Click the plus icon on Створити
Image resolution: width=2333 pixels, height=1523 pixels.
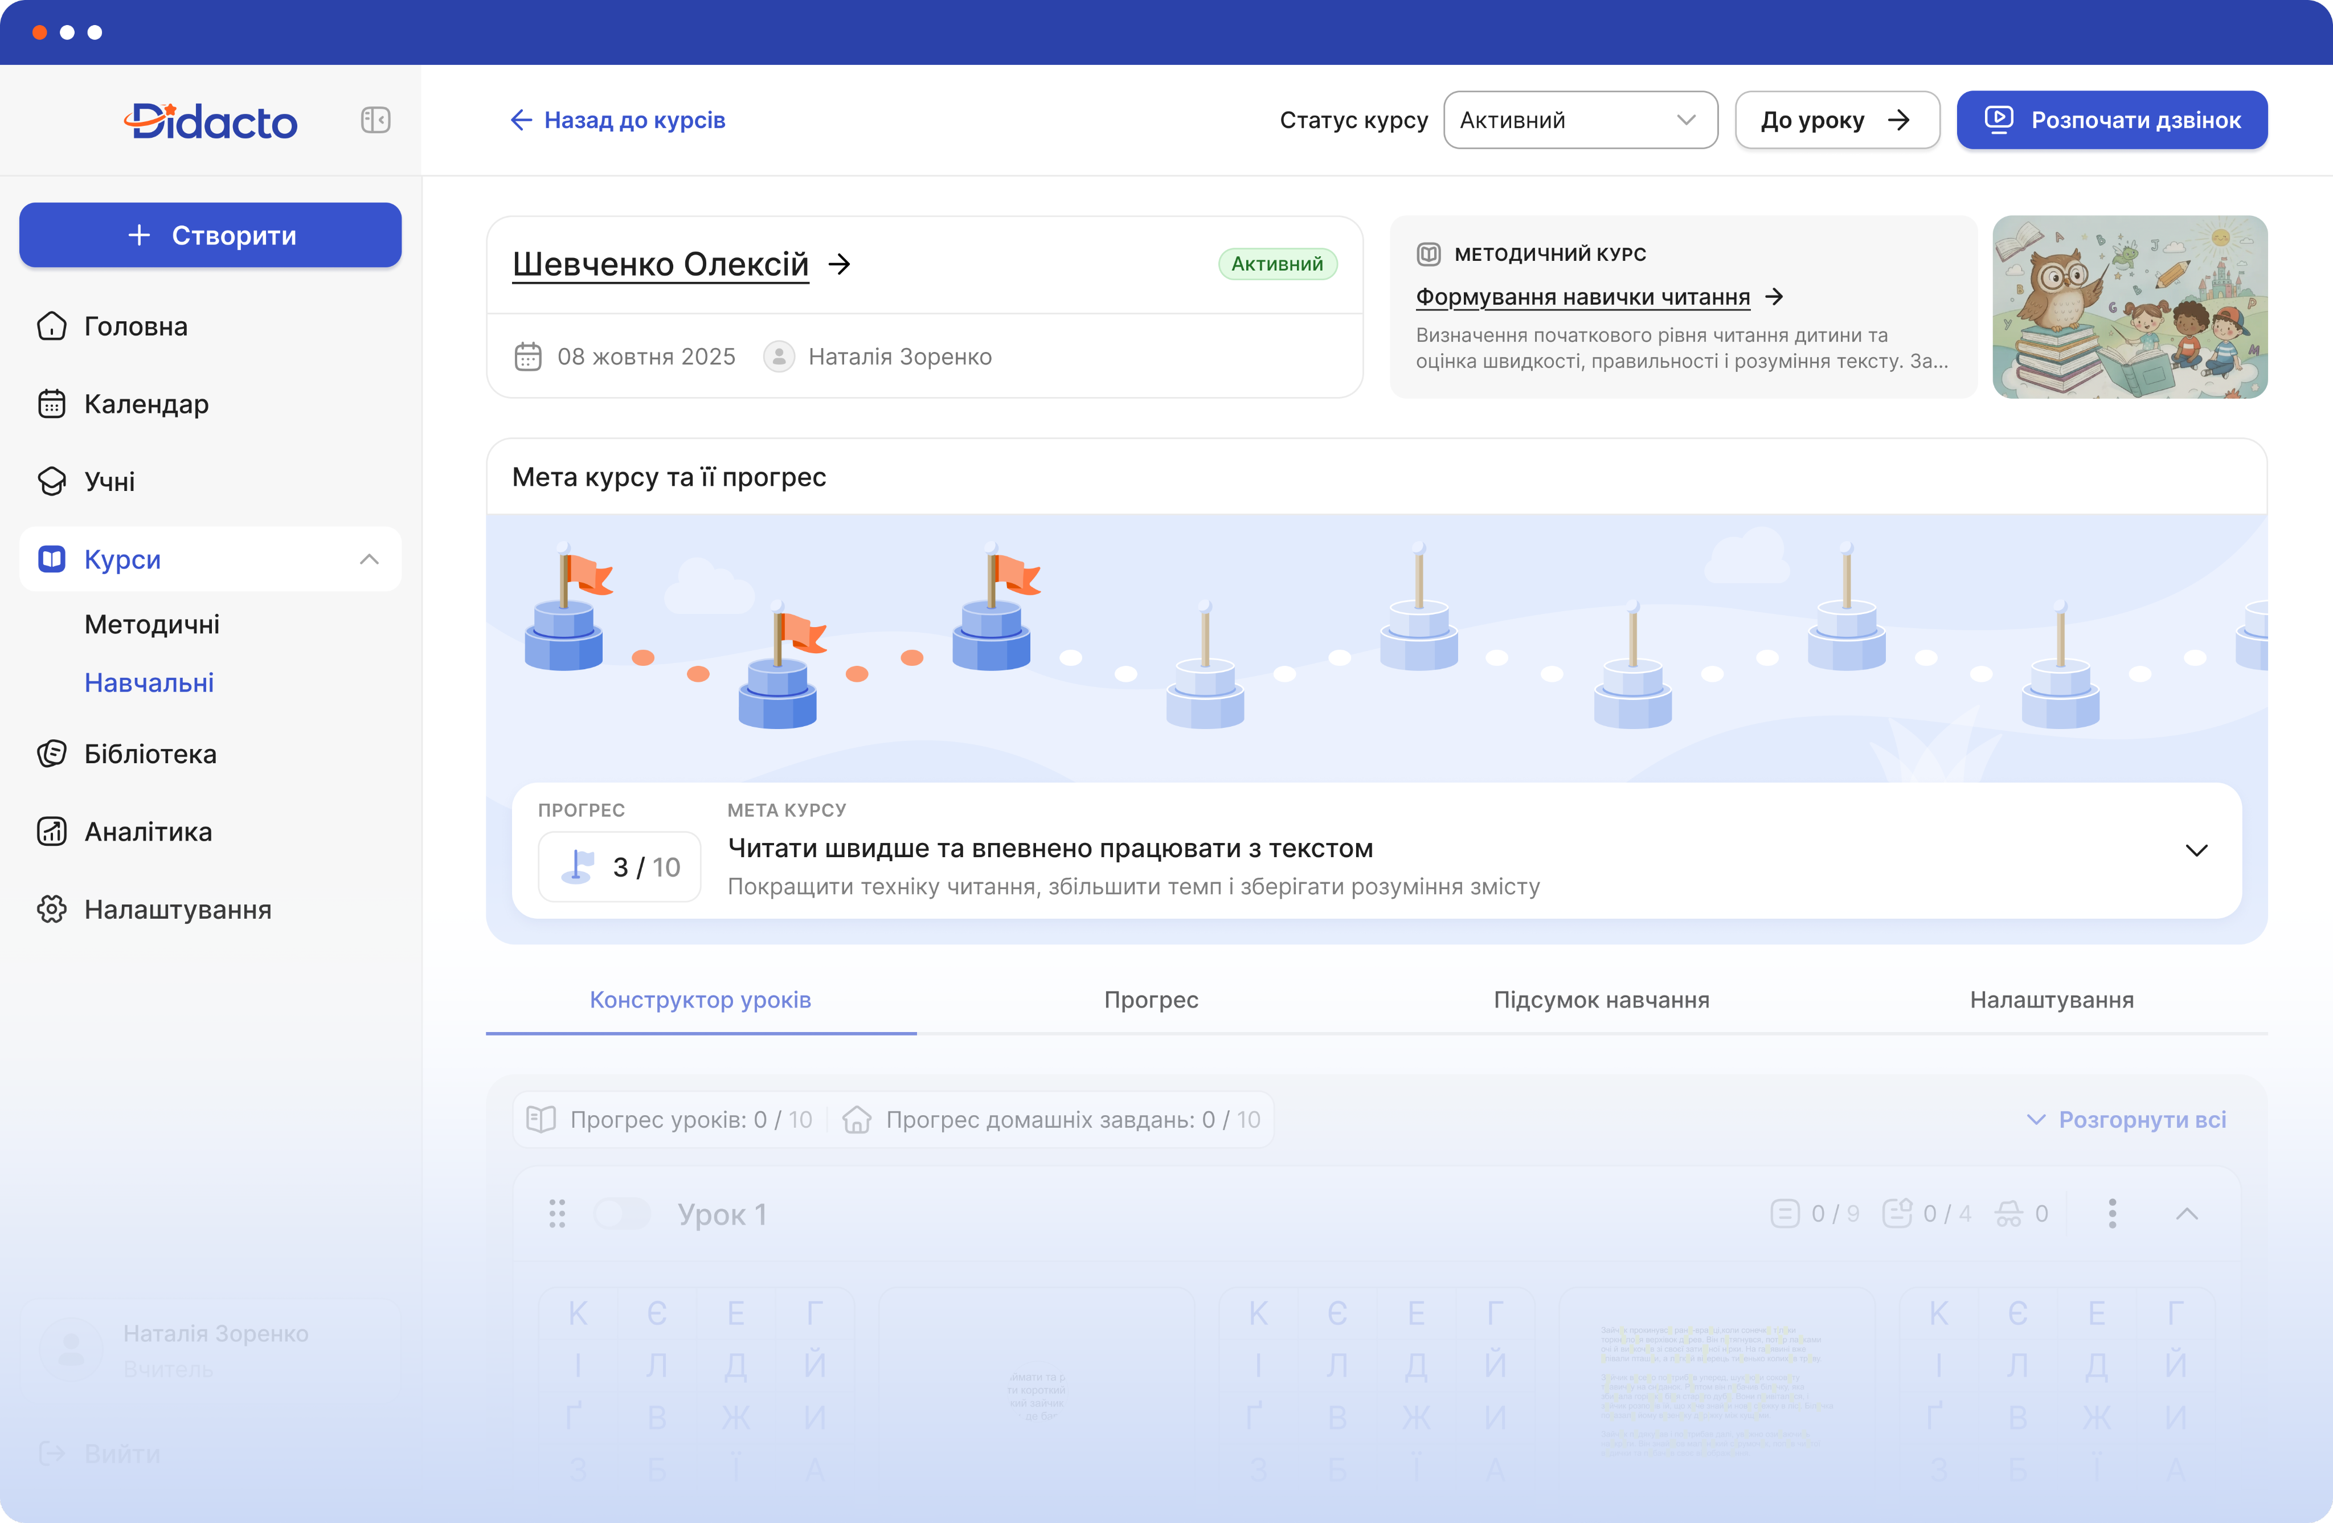pos(139,235)
